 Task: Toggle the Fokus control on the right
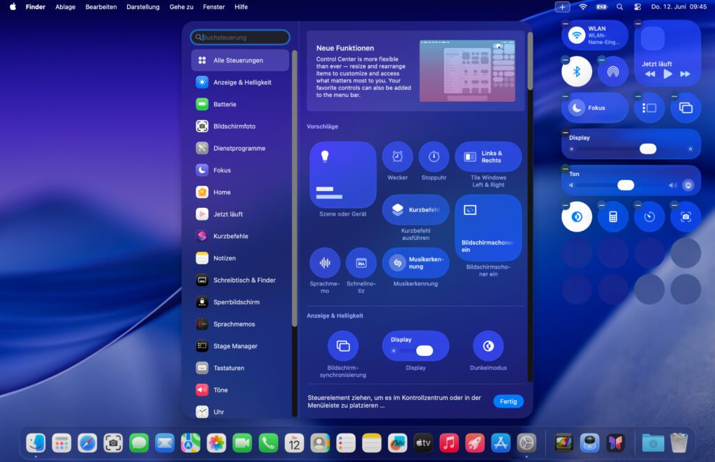pos(594,107)
